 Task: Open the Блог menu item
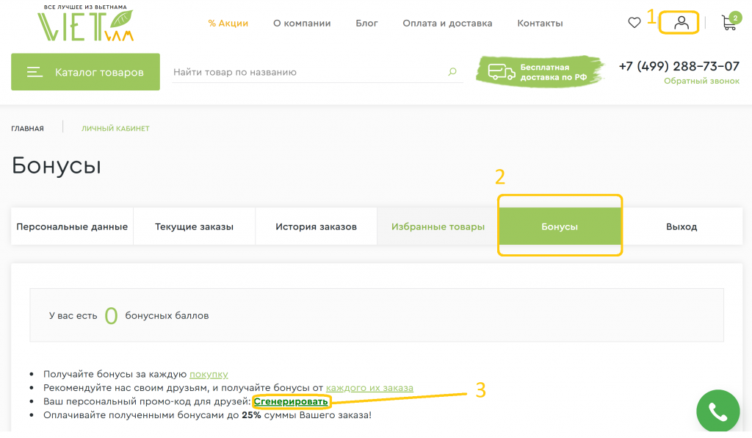tap(366, 23)
